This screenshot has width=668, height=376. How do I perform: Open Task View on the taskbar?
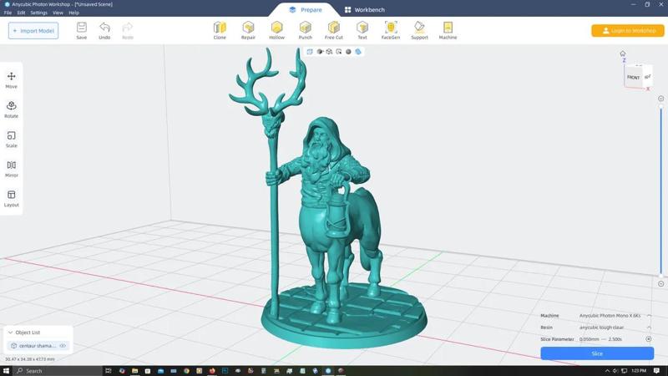click(x=109, y=371)
